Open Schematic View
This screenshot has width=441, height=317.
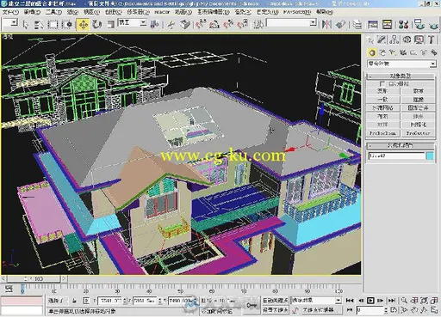(387, 25)
